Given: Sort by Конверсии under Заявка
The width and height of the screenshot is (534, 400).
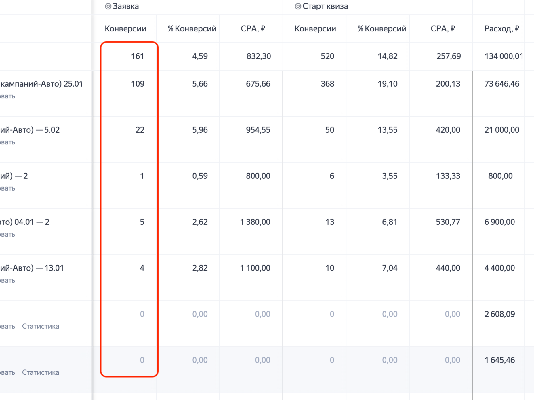Looking at the screenshot, I should pos(125,28).
